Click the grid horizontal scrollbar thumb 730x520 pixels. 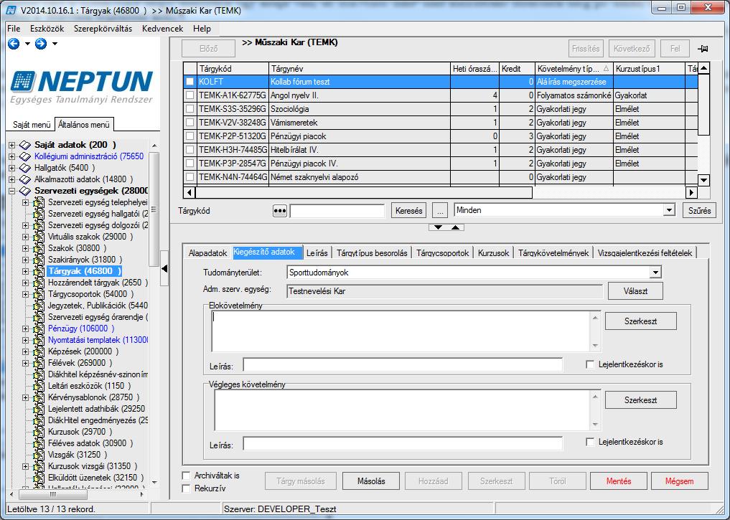point(364,192)
